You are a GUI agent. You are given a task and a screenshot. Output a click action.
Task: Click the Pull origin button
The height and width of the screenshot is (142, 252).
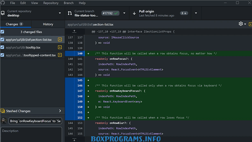160,13
